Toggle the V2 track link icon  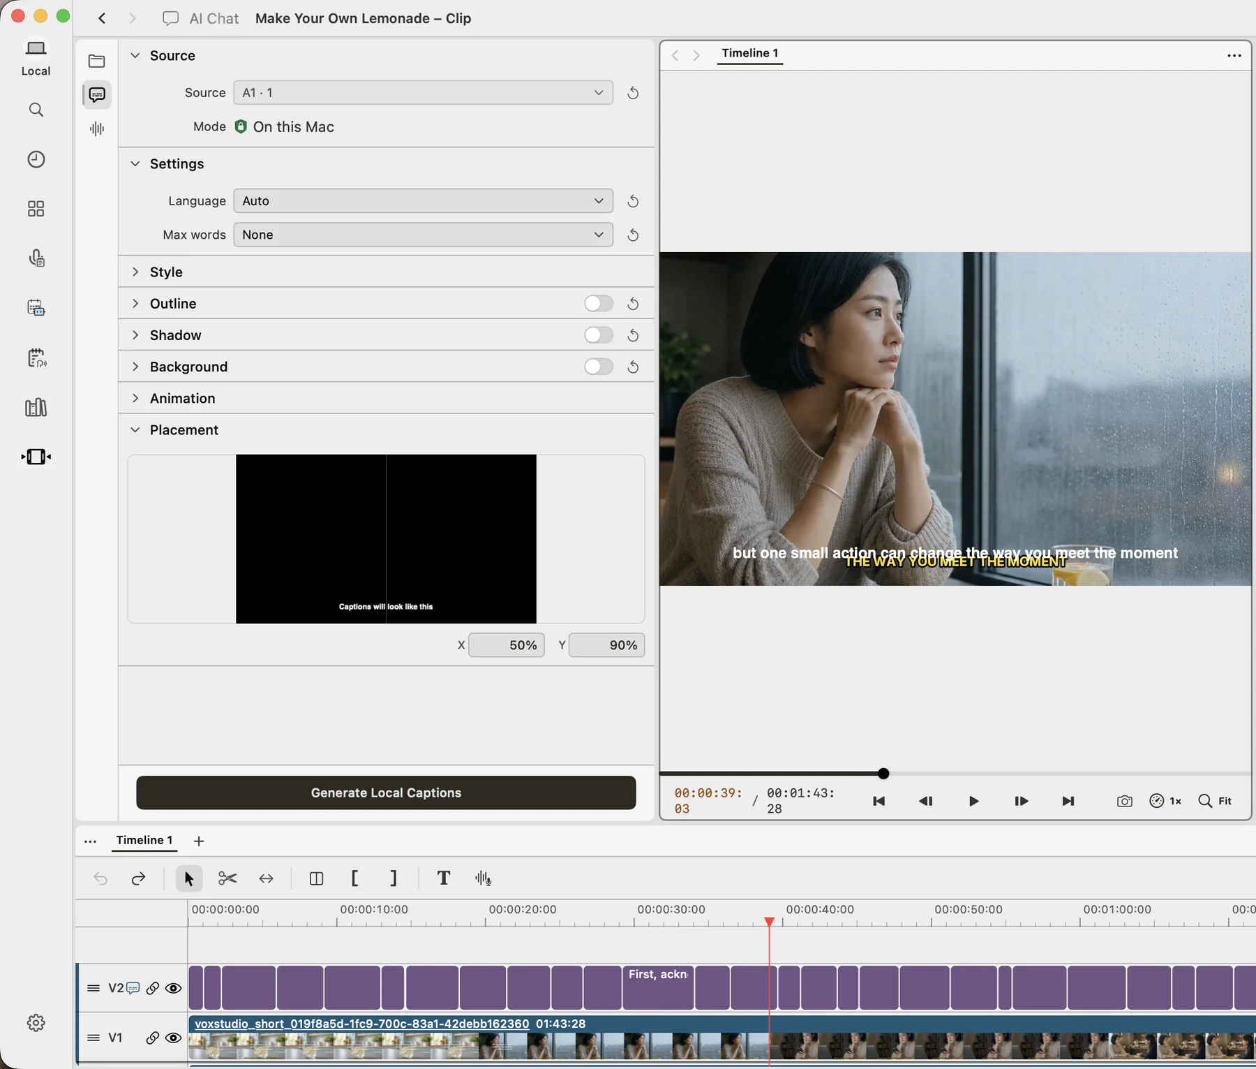coord(152,988)
